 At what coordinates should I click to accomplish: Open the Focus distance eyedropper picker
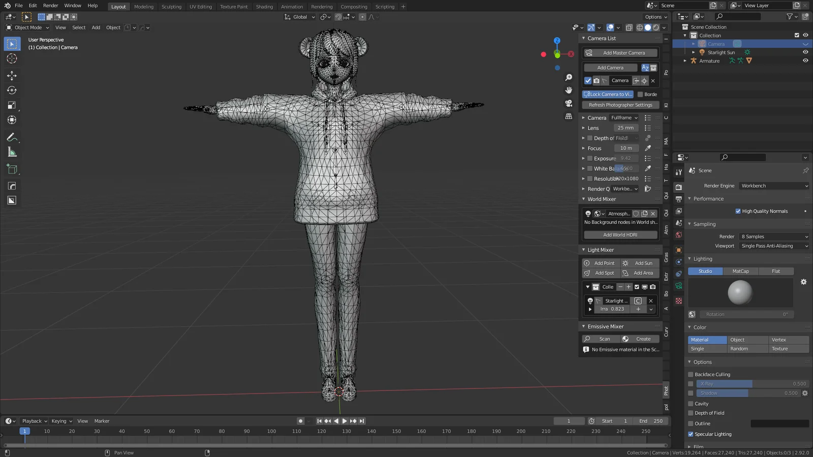(647, 148)
